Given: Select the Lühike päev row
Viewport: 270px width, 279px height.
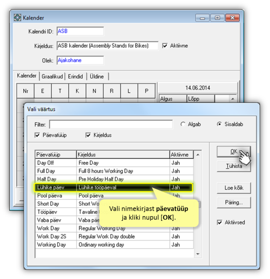Looking at the screenshot, I should pyautogui.click(x=114, y=188).
